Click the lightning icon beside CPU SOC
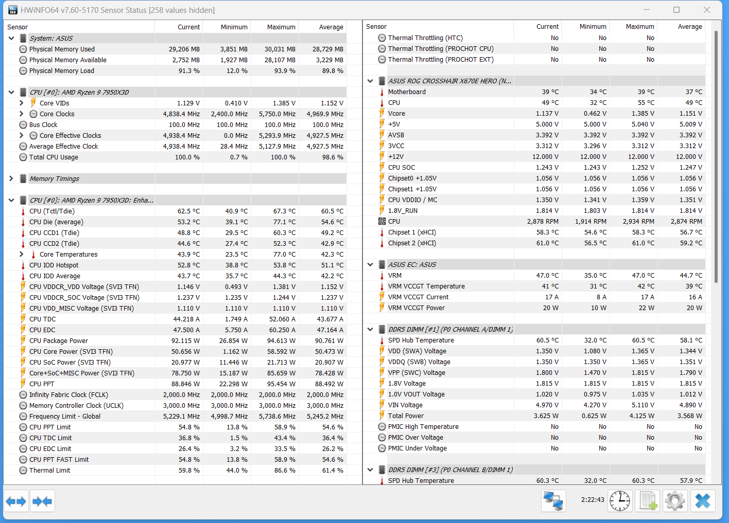 click(x=382, y=167)
